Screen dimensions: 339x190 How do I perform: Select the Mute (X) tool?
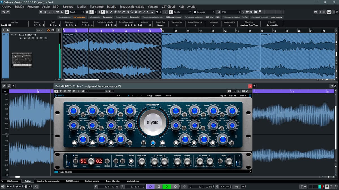(x=128, y=12)
